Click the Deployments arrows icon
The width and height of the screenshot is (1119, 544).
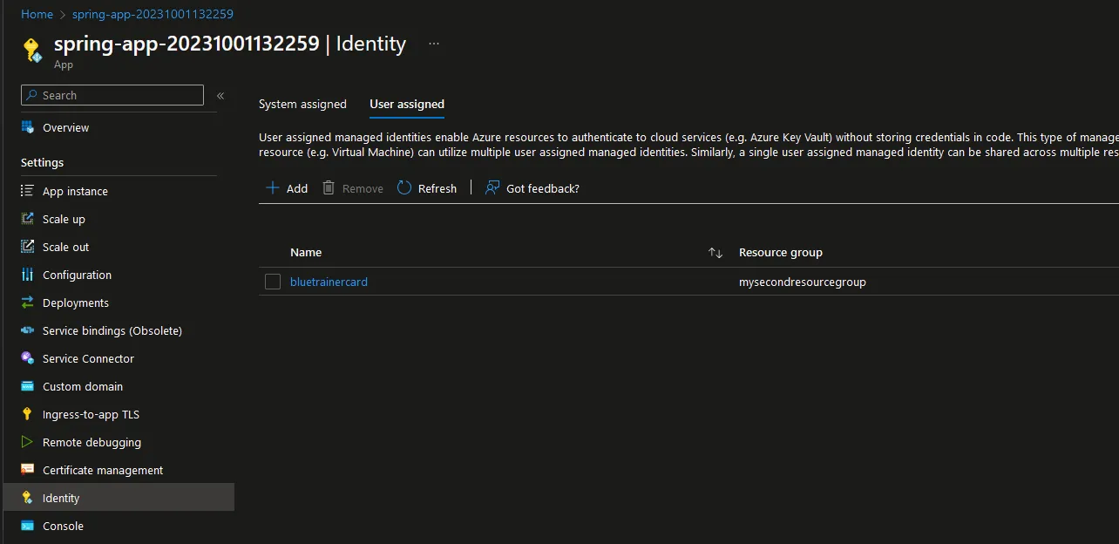[27, 303]
